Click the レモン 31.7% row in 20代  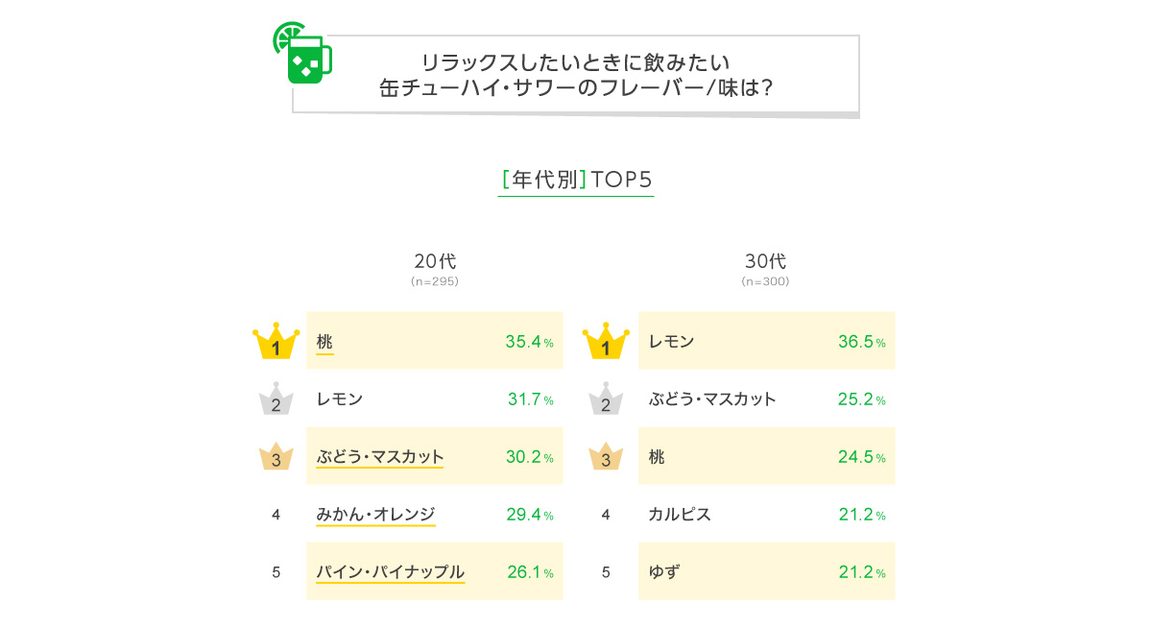tap(435, 399)
